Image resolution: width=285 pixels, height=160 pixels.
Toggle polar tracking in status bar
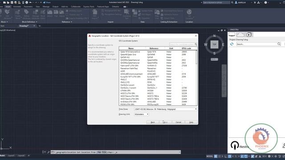[230, 156]
